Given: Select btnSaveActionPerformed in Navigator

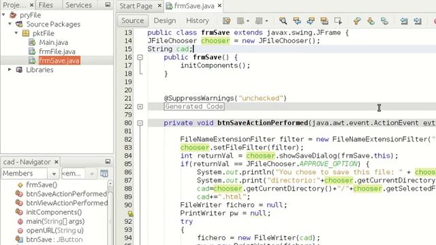Looking at the screenshot, I should 67,194.
